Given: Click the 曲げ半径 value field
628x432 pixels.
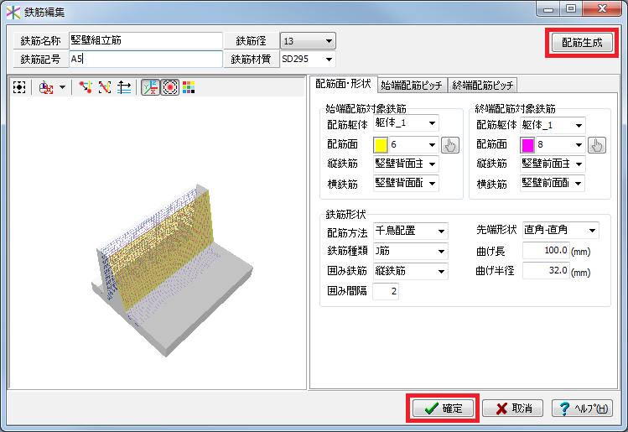Looking at the screenshot, I should tap(546, 270).
